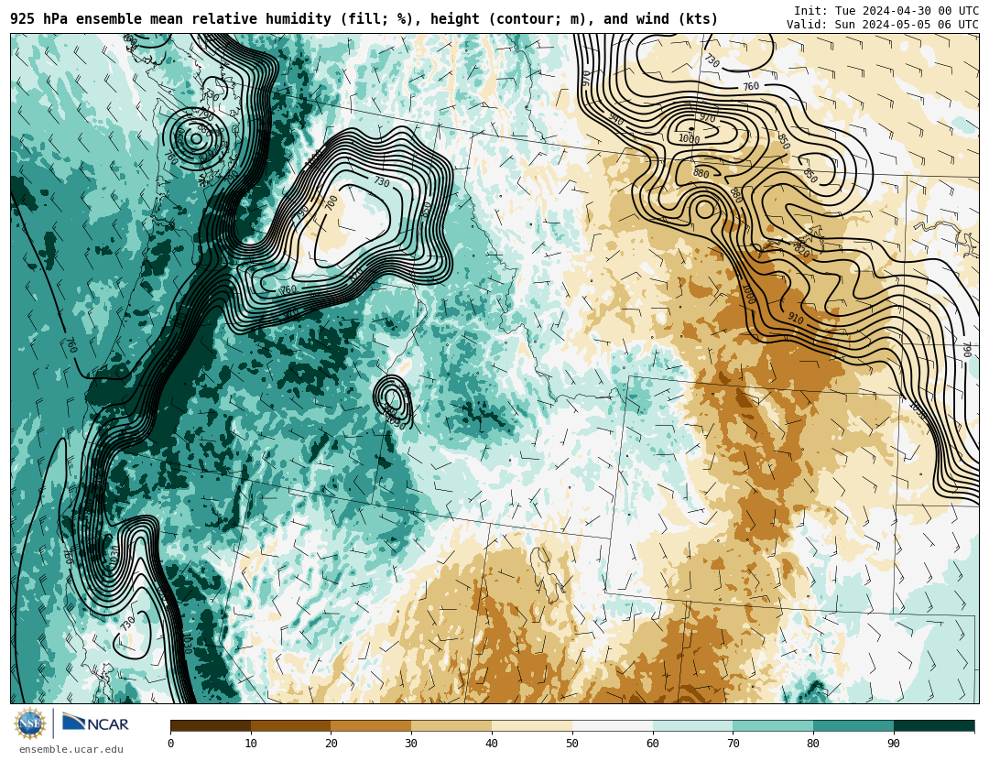Click colorbar tick label '20'

331,744
